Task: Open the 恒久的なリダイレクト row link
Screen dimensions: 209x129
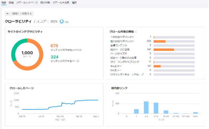Action: pos(122,41)
